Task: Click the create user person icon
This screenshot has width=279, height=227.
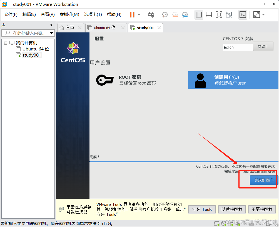Action: pyautogui.click(x=200, y=81)
